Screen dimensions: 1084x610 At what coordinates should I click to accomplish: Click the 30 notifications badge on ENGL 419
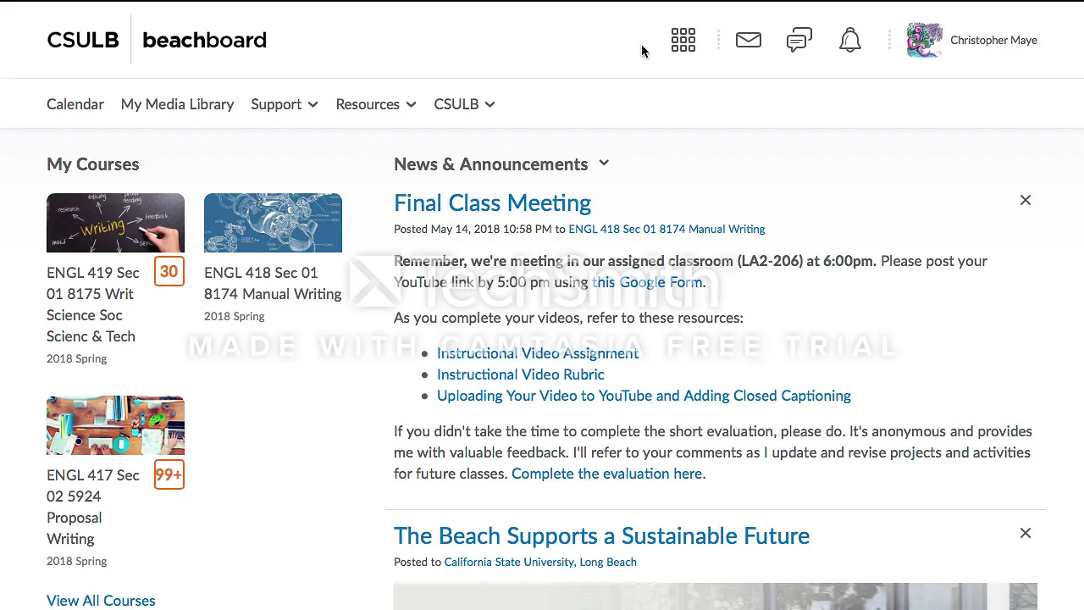click(169, 272)
